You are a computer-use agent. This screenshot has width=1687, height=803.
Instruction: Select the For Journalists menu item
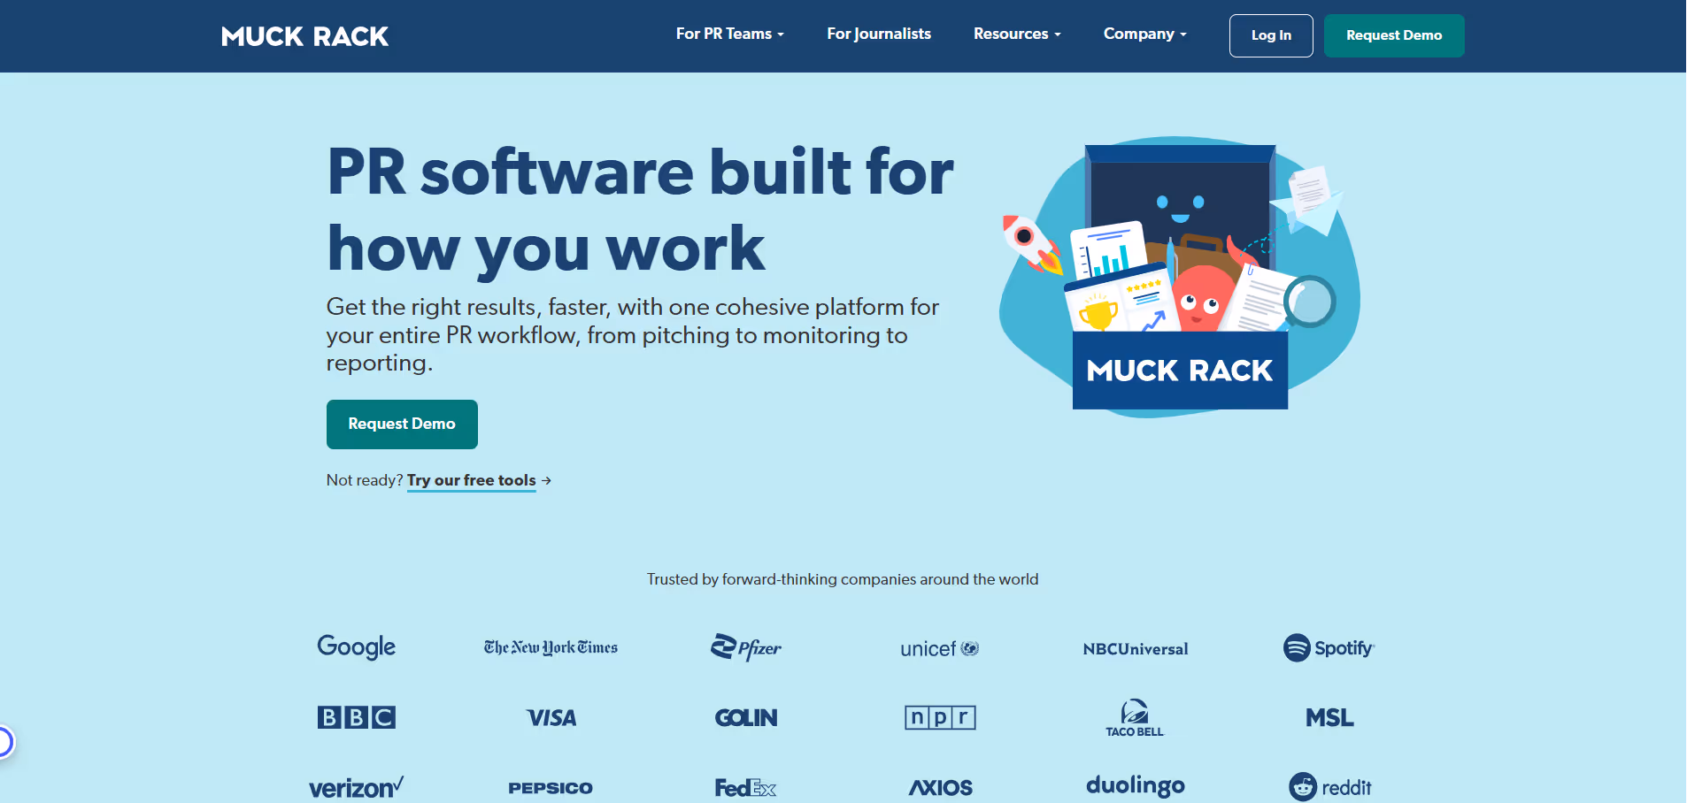coord(878,34)
